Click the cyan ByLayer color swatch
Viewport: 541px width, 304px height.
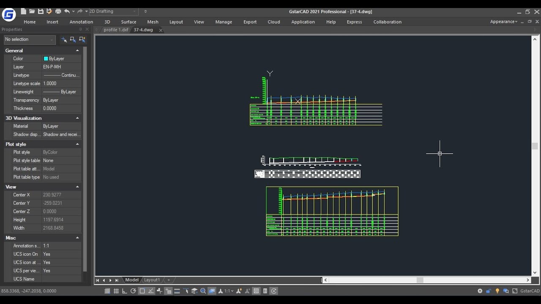pyautogui.click(x=46, y=59)
